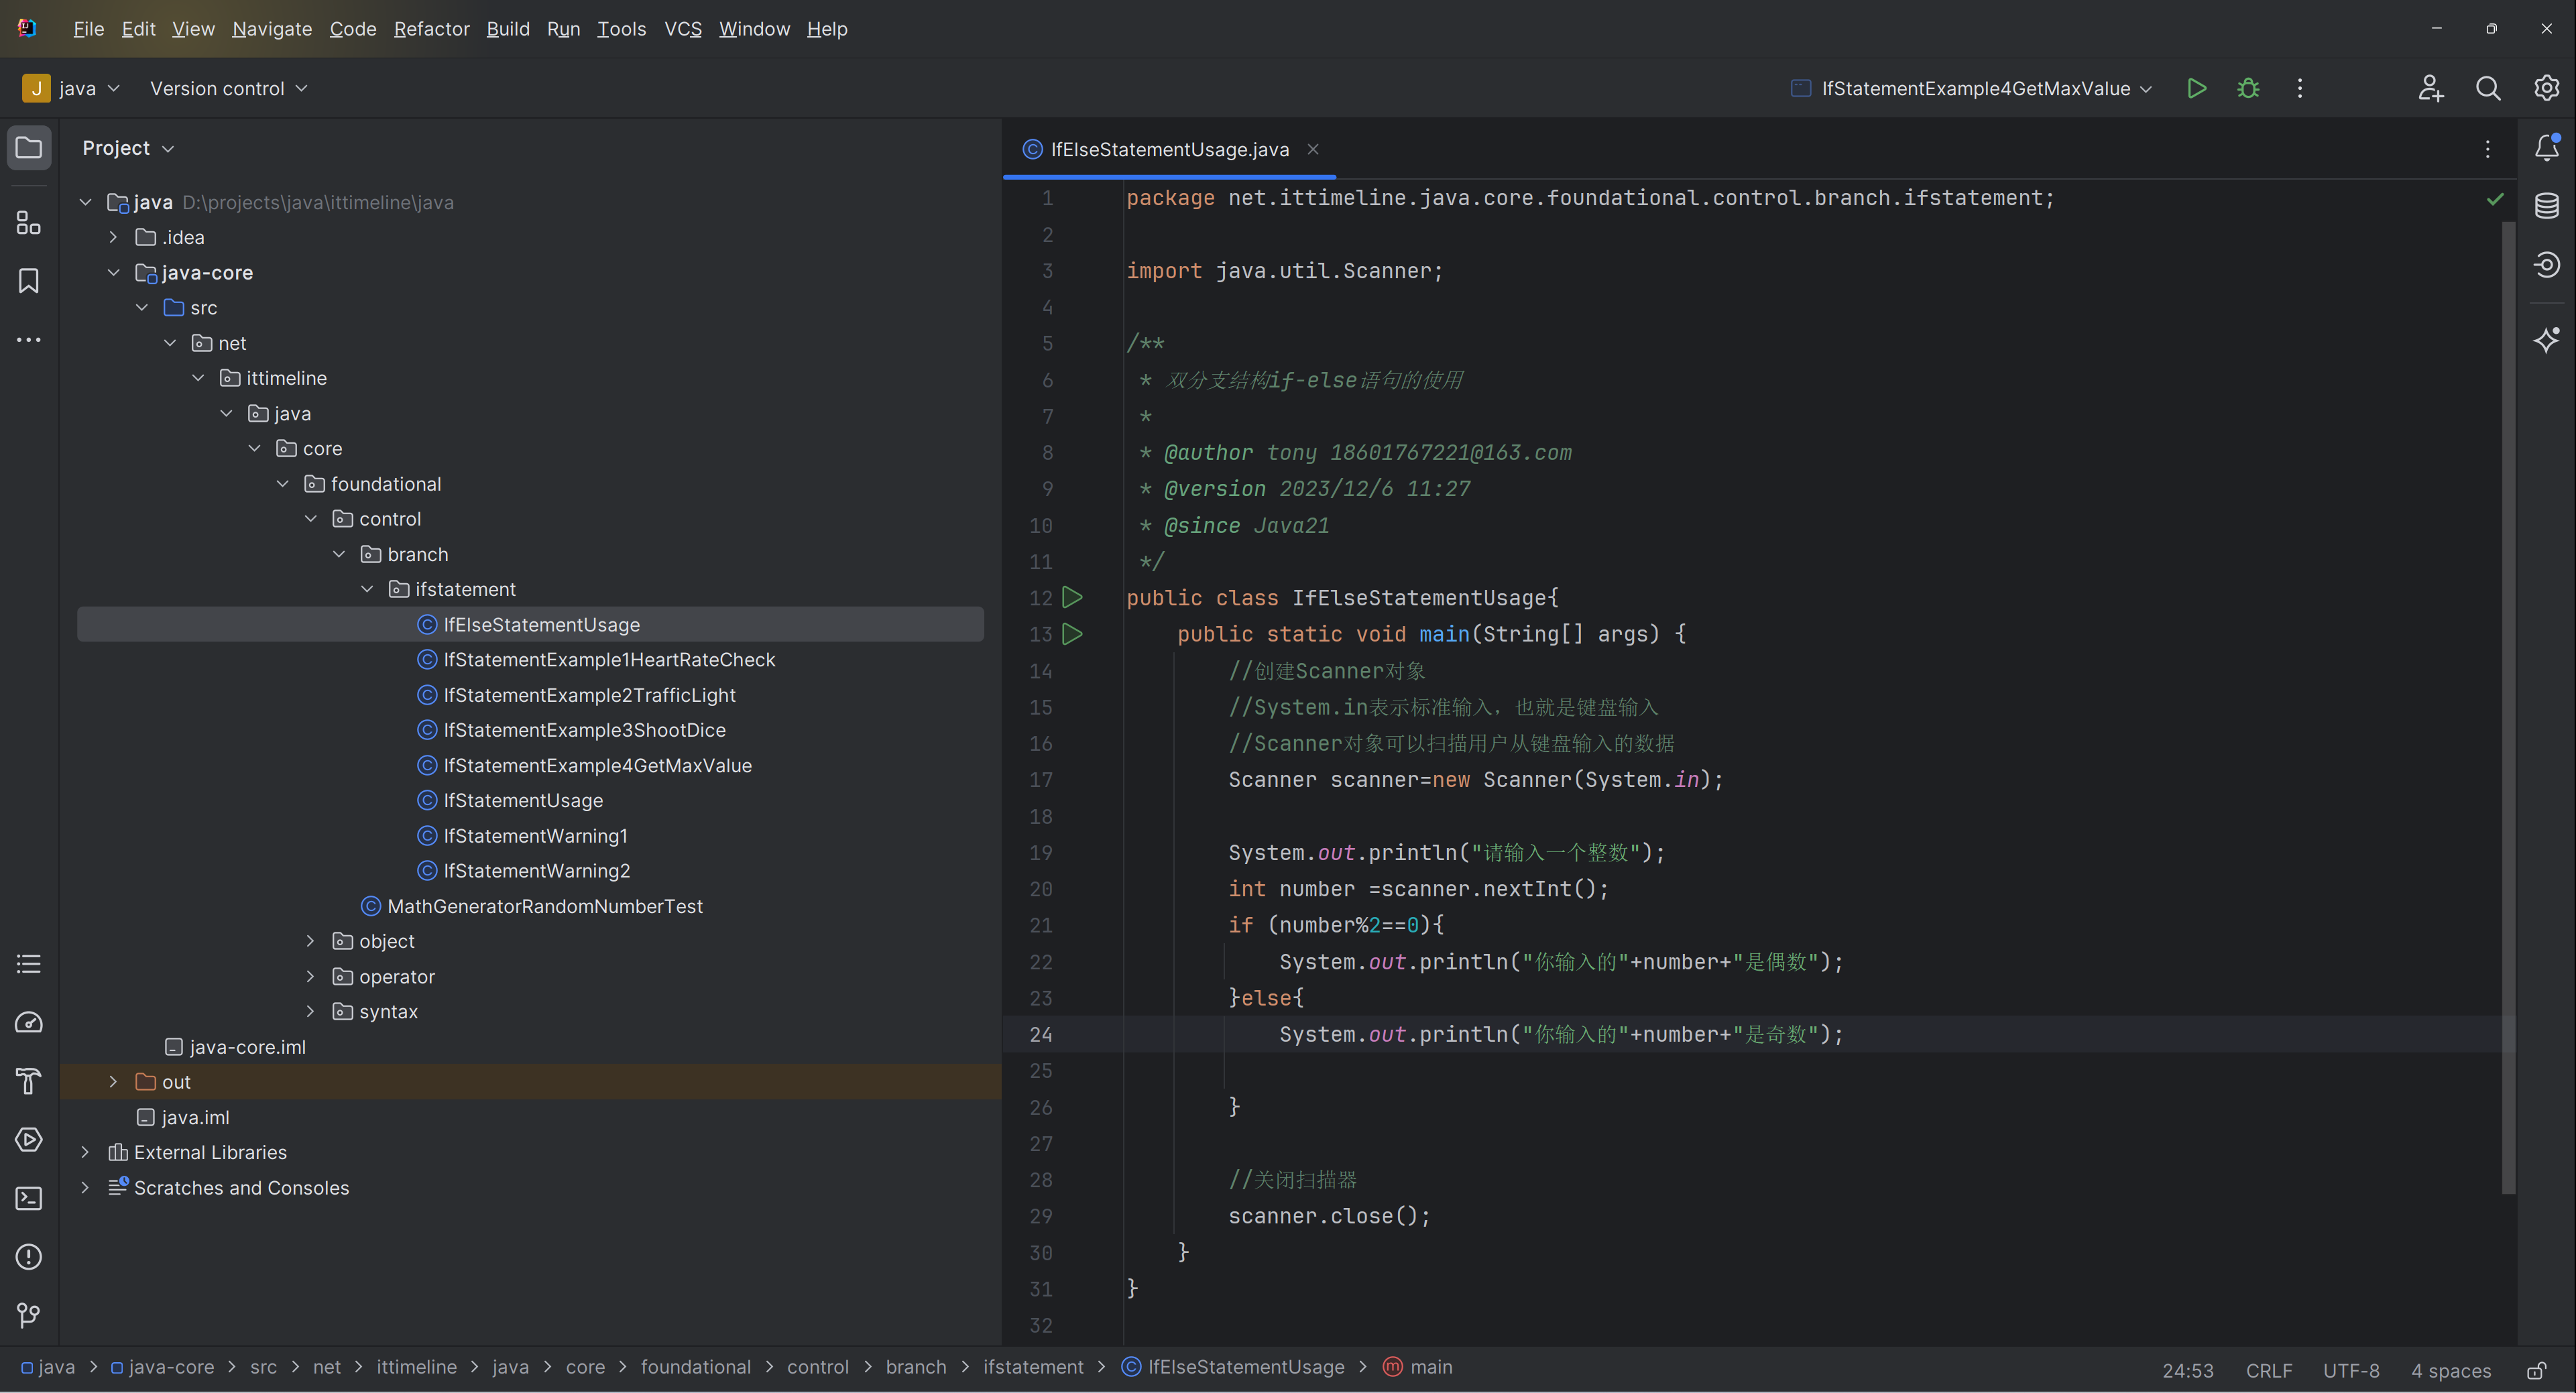Click run gutter icon at line 12
Viewport: 2576px width, 1393px height.
click(x=1072, y=598)
